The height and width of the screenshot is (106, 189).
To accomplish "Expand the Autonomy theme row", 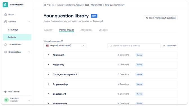I will point(48,65).
